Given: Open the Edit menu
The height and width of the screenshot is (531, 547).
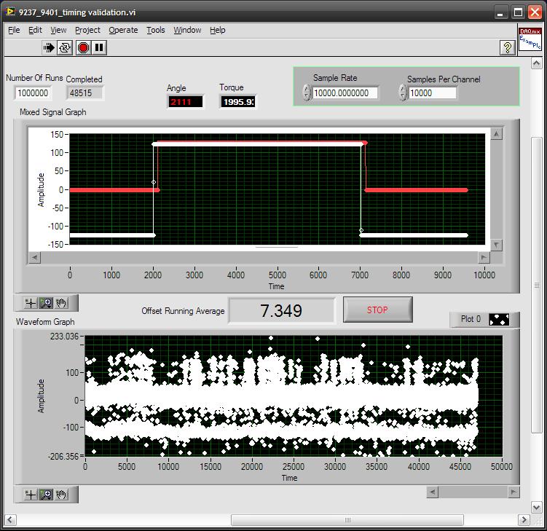Looking at the screenshot, I should pos(35,30).
